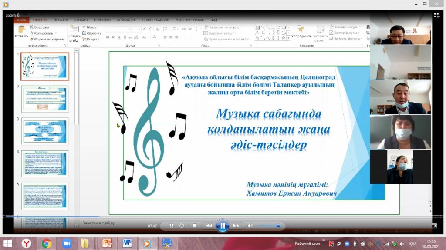The image size is (446, 250).
Task: Toggle repeat mode in the player
Action: tap(182, 226)
